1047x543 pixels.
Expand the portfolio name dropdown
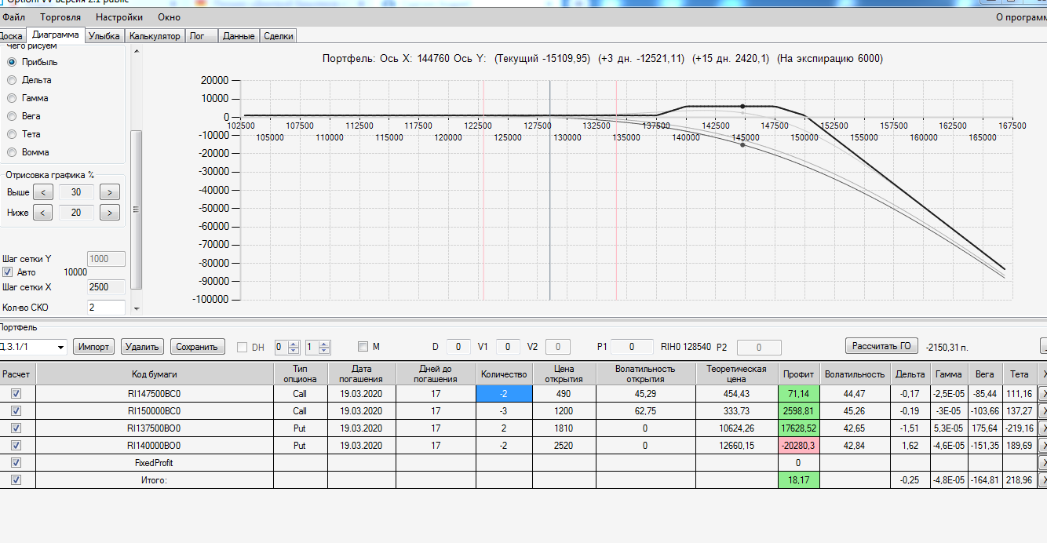[x=60, y=347]
